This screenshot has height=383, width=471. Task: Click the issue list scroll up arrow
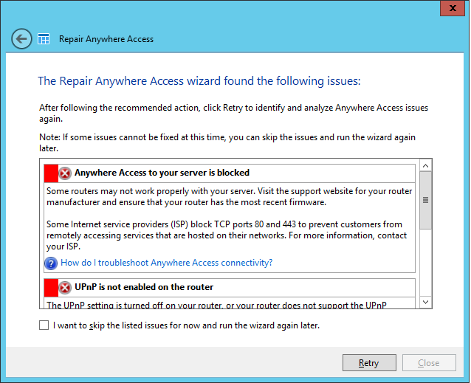(x=425, y=165)
